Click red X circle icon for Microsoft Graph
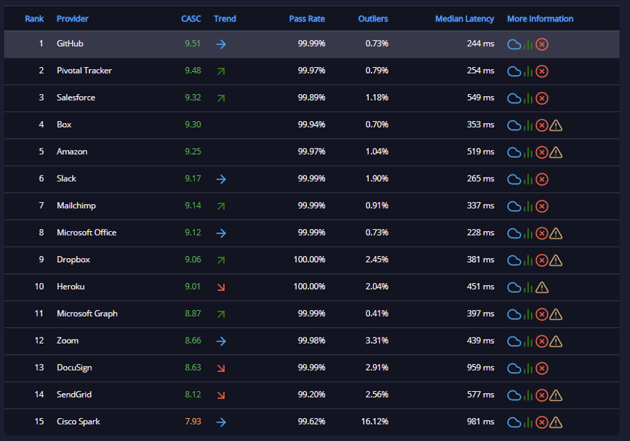 (x=542, y=314)
